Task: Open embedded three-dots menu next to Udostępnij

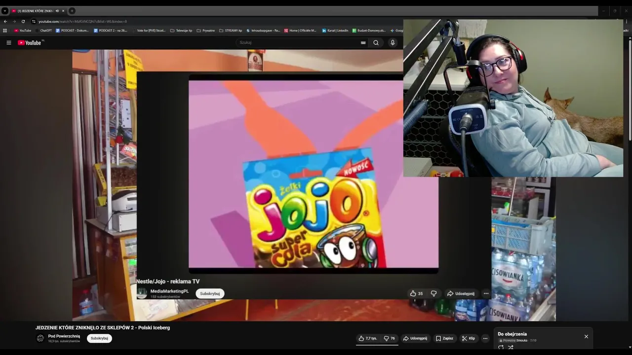Action: coord(486,293)
